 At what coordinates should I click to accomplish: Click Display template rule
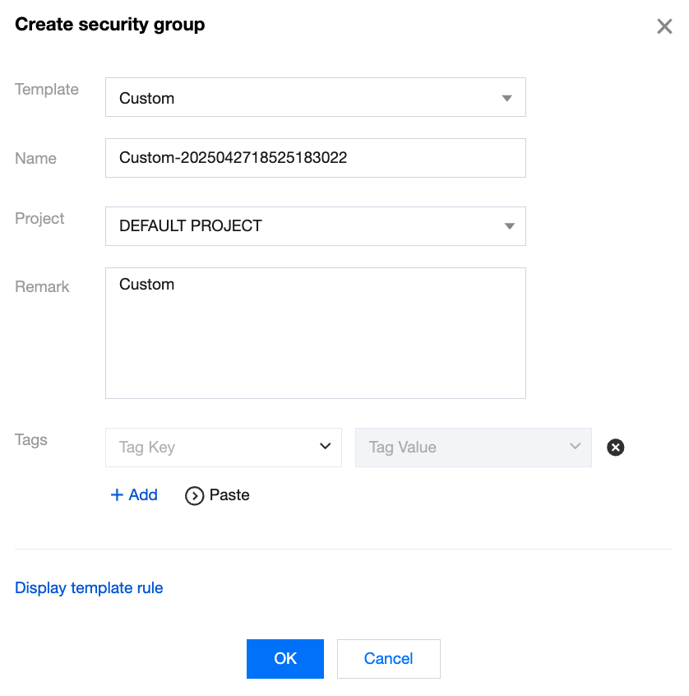[x=89, y=587]
